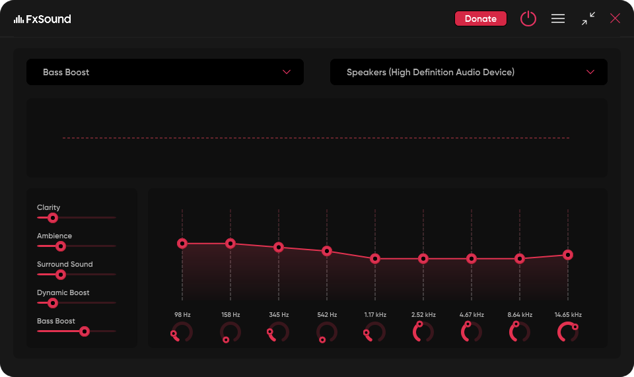
Task: Select the 542 Hz EQ band gain point
Action: pos(327,252)
